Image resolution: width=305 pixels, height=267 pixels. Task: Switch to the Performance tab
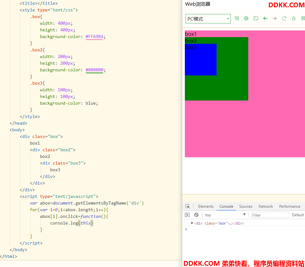click(x=290, y=206)
